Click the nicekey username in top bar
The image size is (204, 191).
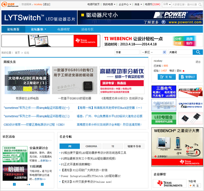click(38, 4)
